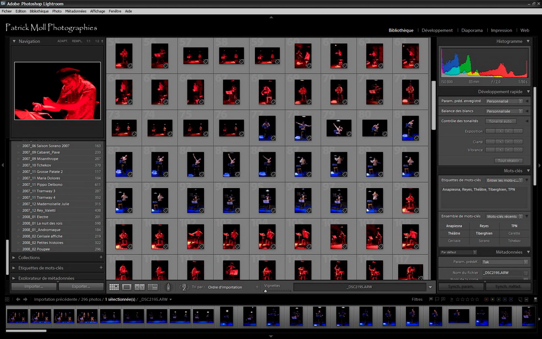This screenshot has width=542, height=339.
Task: Open the Métadonnées menu
Action: tap(75, 11)
